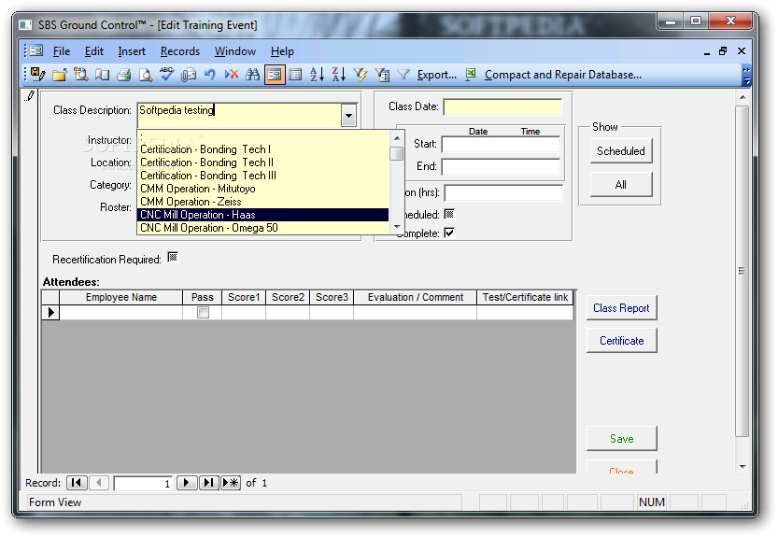Click the Undo arrow icon
Image resolution: width=778 pixels, height=537 pixels.
pos(210,75)
